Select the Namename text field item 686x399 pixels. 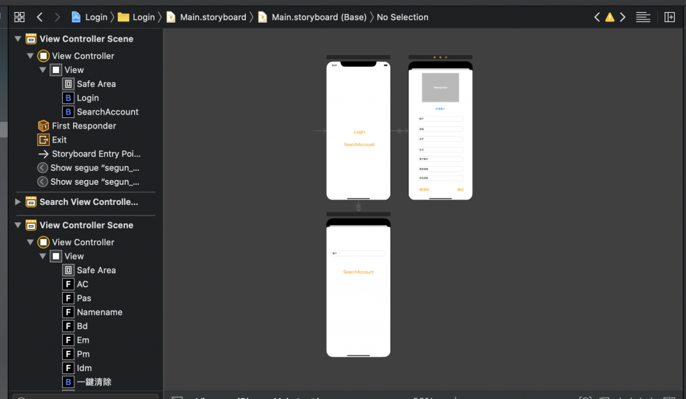pos(92,312)
